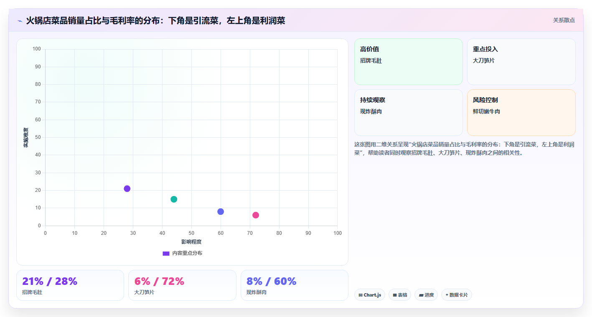The width and height of the screenshot is (592, 317).
Task: Click the lightning icon beside the title
Action: coord(20,20)
